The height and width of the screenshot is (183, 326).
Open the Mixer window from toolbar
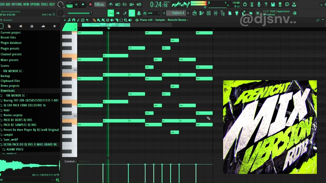pos(215,13)
